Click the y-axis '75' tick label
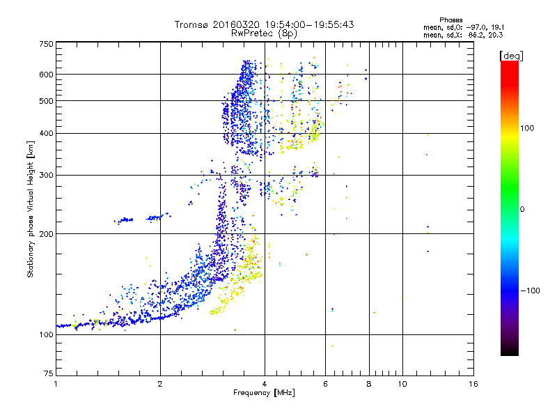The height and width of the screenshot is (418, 557). (49, 373)
